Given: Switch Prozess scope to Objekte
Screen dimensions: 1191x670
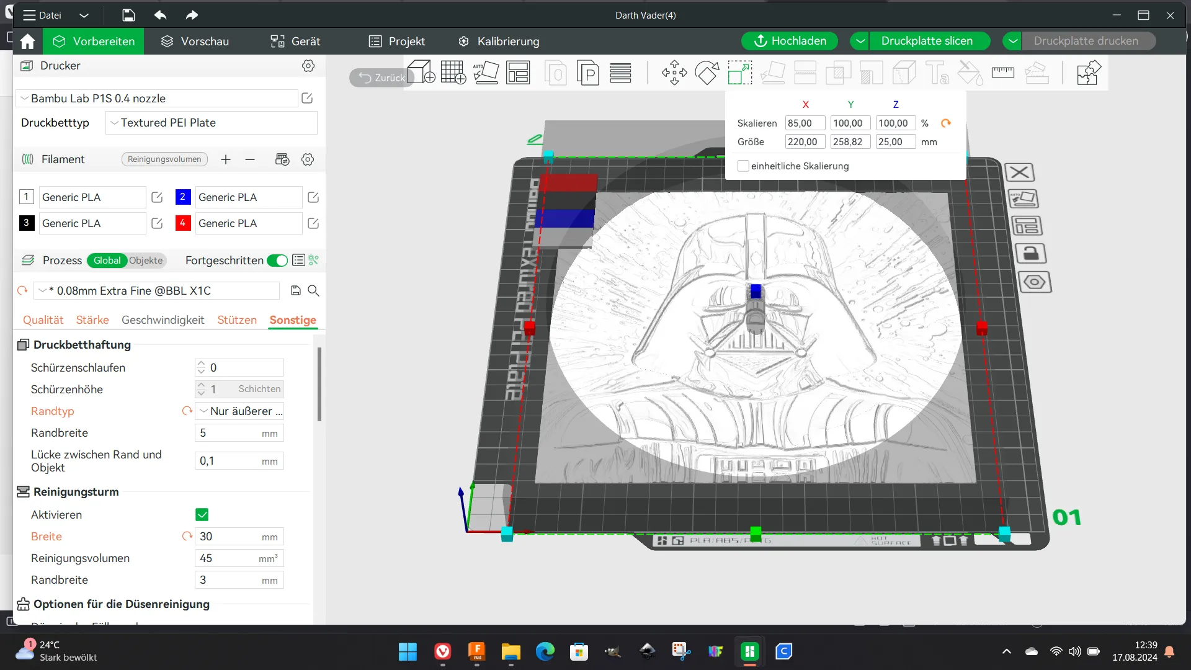Looking at the screenshot, I should click(x=146, y=261).
